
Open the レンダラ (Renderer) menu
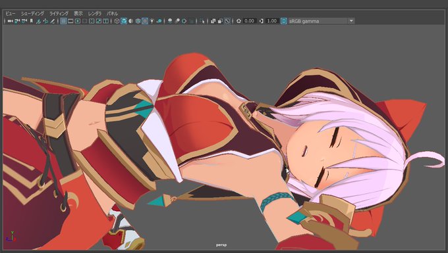(95, 13)
